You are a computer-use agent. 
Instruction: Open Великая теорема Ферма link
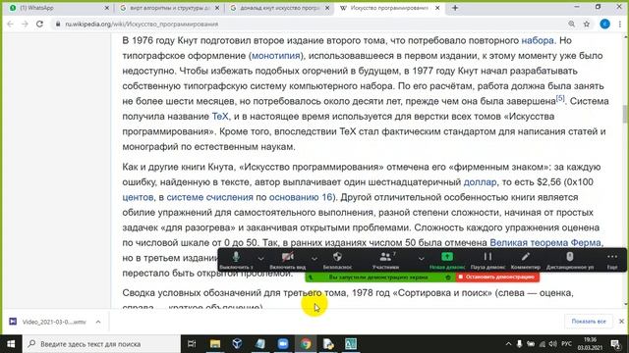545,242
